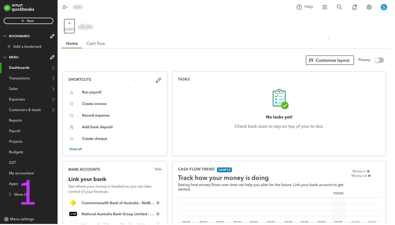Click the Show all shortcuts link
Viewport: 395px width, 225px height.
[76, 149]
